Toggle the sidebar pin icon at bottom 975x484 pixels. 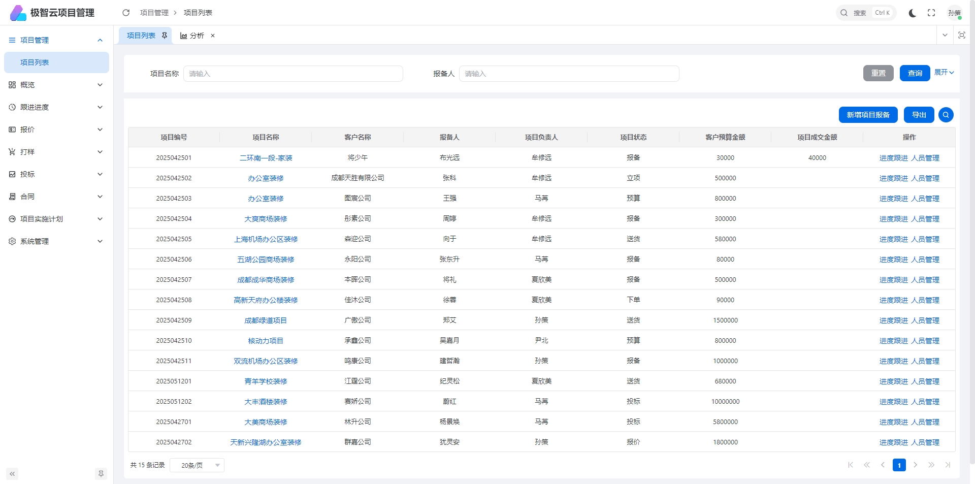tap(101, 474)
